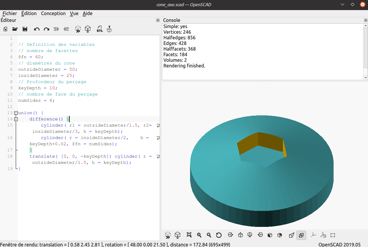This screenshot has height=247, width=368.
Task: Click the Unindent icon in editor toolbar
Action: (x=56, y=29)
